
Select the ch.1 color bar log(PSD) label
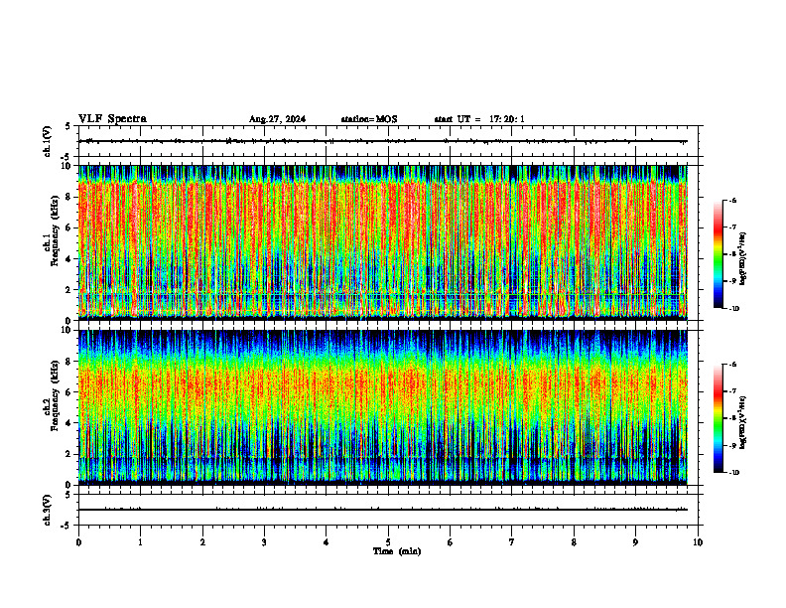(x=743, y=259)
